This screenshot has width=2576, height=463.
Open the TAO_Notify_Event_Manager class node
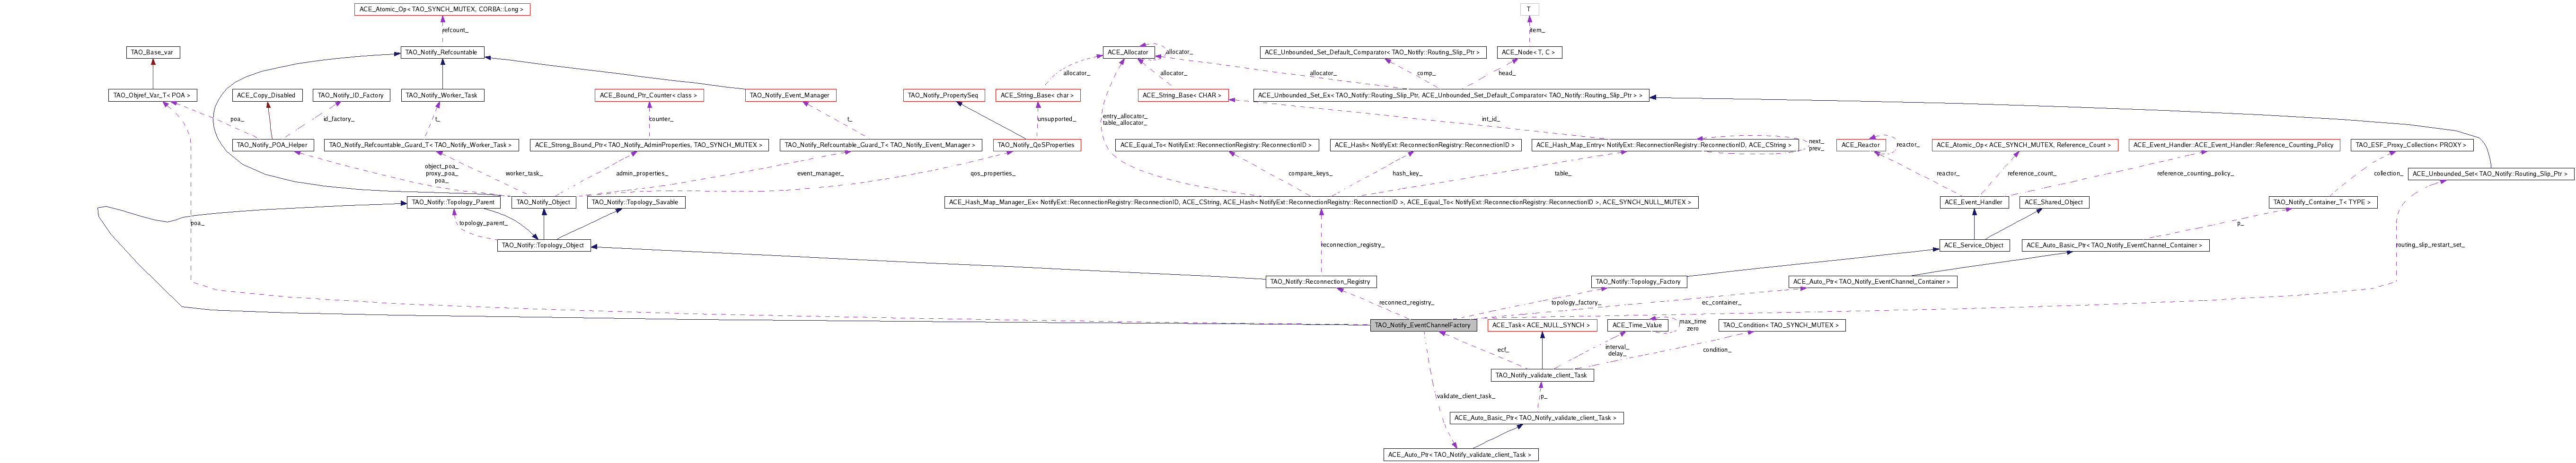point(790,95)
